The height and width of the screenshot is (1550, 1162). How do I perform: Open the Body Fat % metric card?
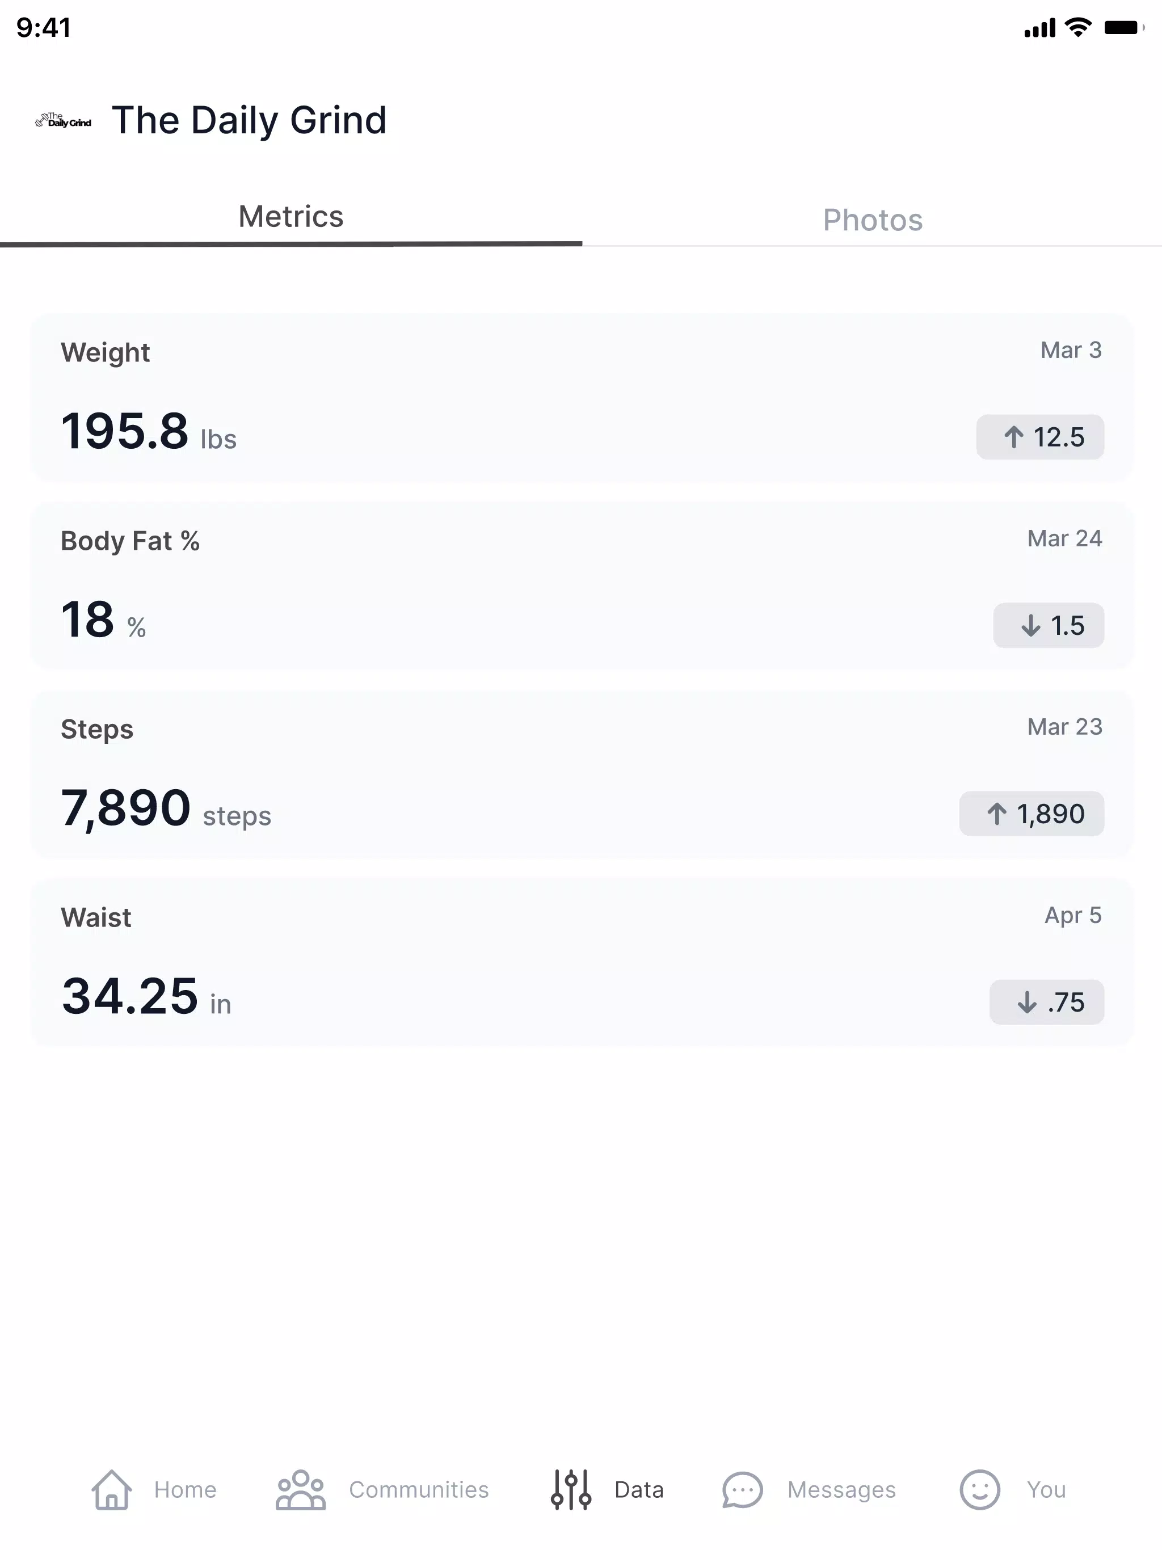click(x=582, y=586)
